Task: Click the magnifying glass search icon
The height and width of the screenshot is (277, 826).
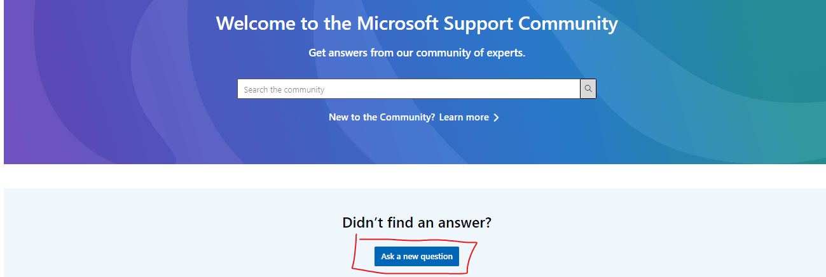Action: click(588, 89)
